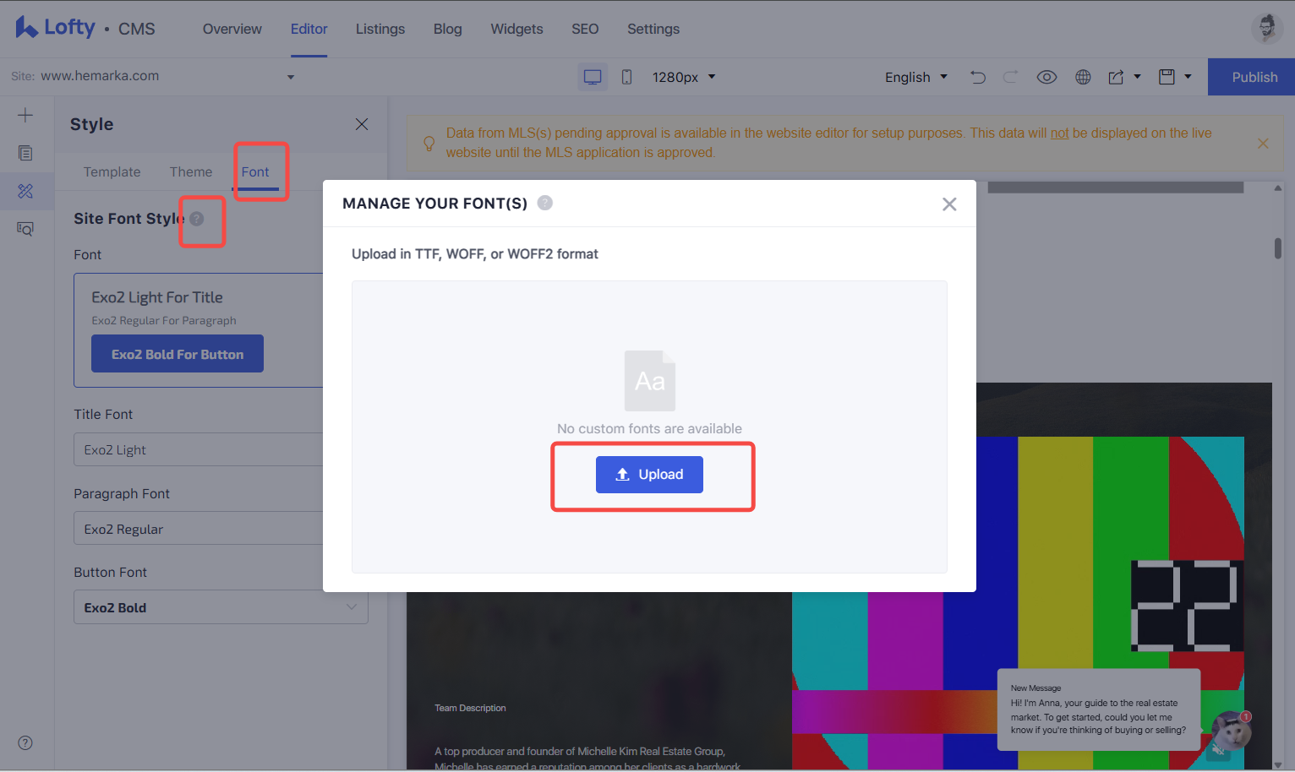Switch to the Editor tab
1295x772 pixels.
coord(309,29)
